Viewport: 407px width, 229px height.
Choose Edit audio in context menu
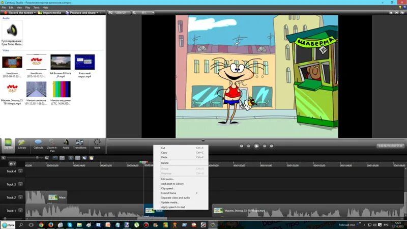click(x=182, y=179)
